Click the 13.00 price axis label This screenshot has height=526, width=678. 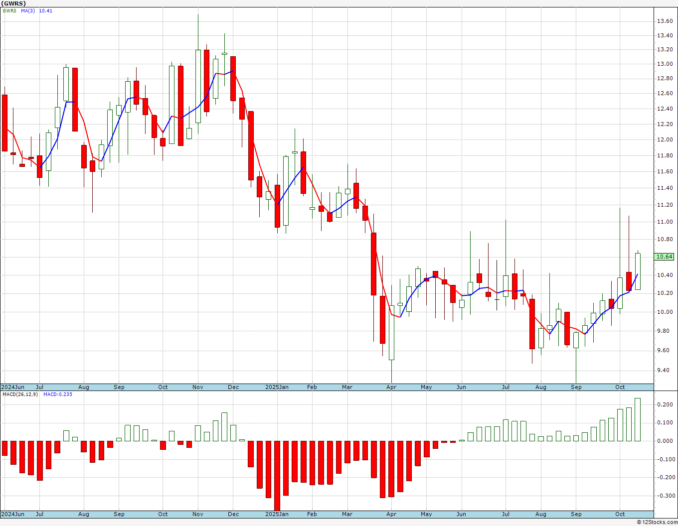tap(665, 64)
